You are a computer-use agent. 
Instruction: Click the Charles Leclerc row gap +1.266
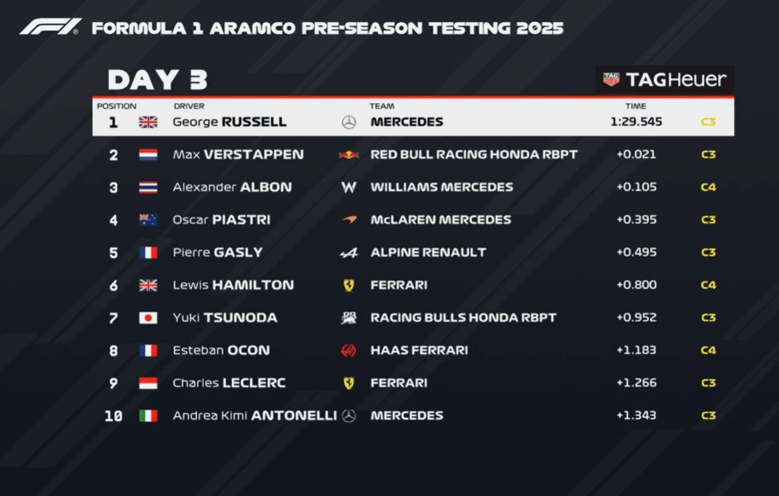(x=636, y=383)
